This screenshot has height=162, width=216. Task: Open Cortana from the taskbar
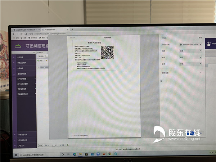[63, 154]
